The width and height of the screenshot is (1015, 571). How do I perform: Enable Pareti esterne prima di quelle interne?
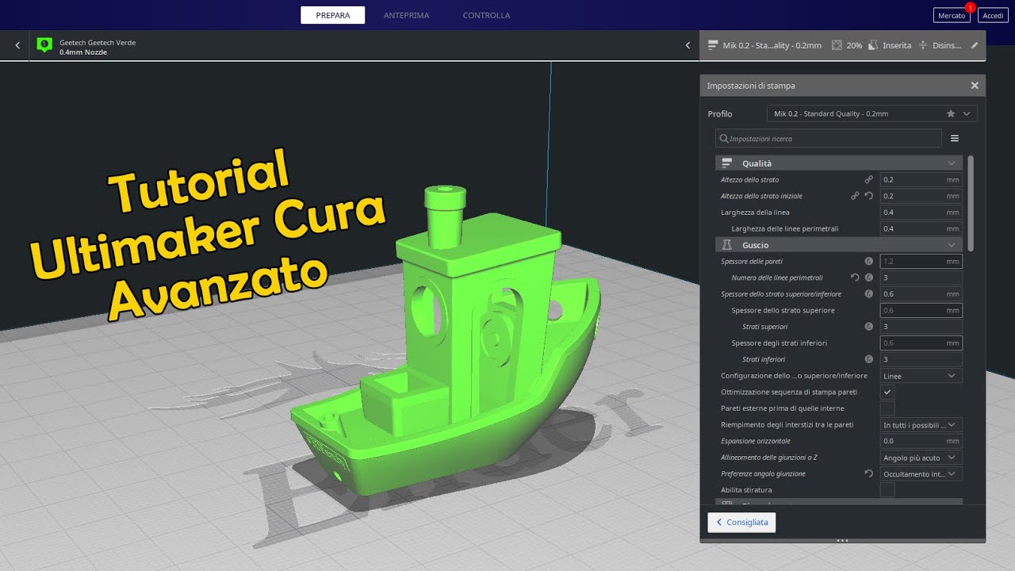887,408
